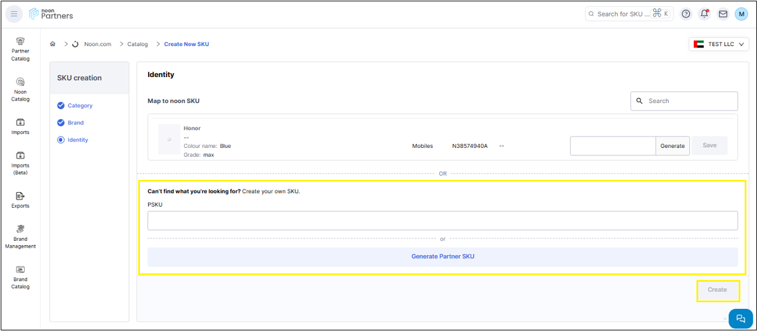
Task: Click into the PSKU input field
Action: tap(442, 220)
